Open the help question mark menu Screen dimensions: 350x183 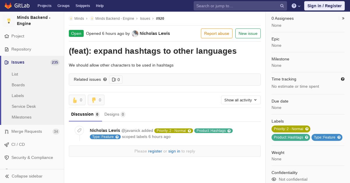click(x=296, y=6)
